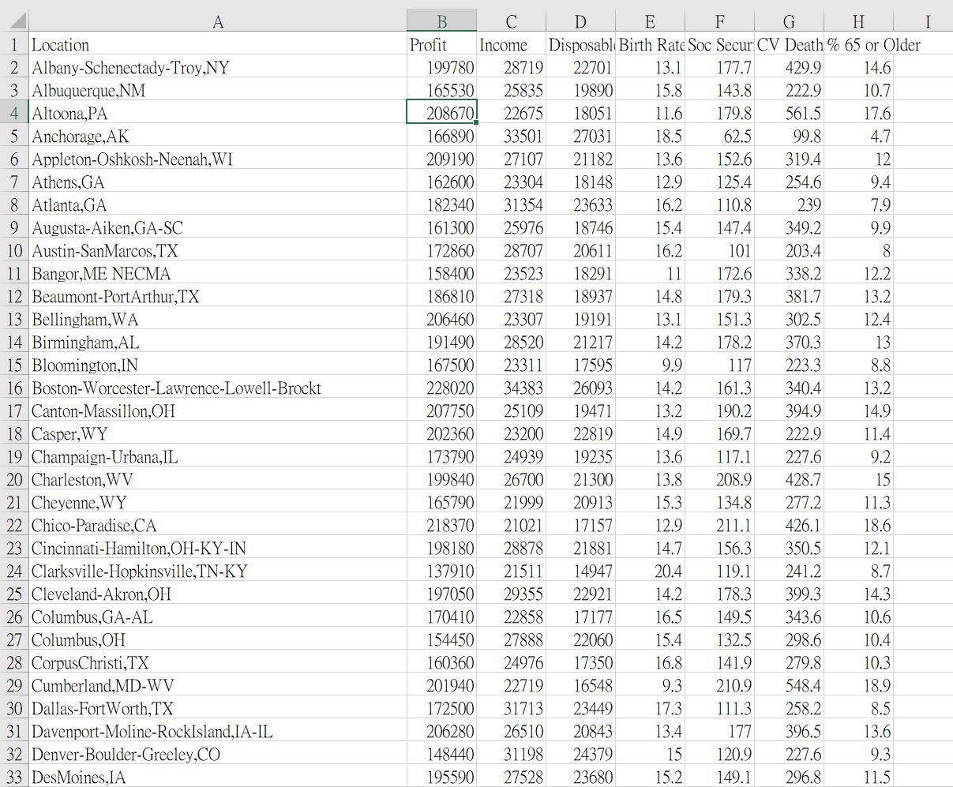
Task: Click row 1 header to select header row
Action: click(x=14, y=45)
